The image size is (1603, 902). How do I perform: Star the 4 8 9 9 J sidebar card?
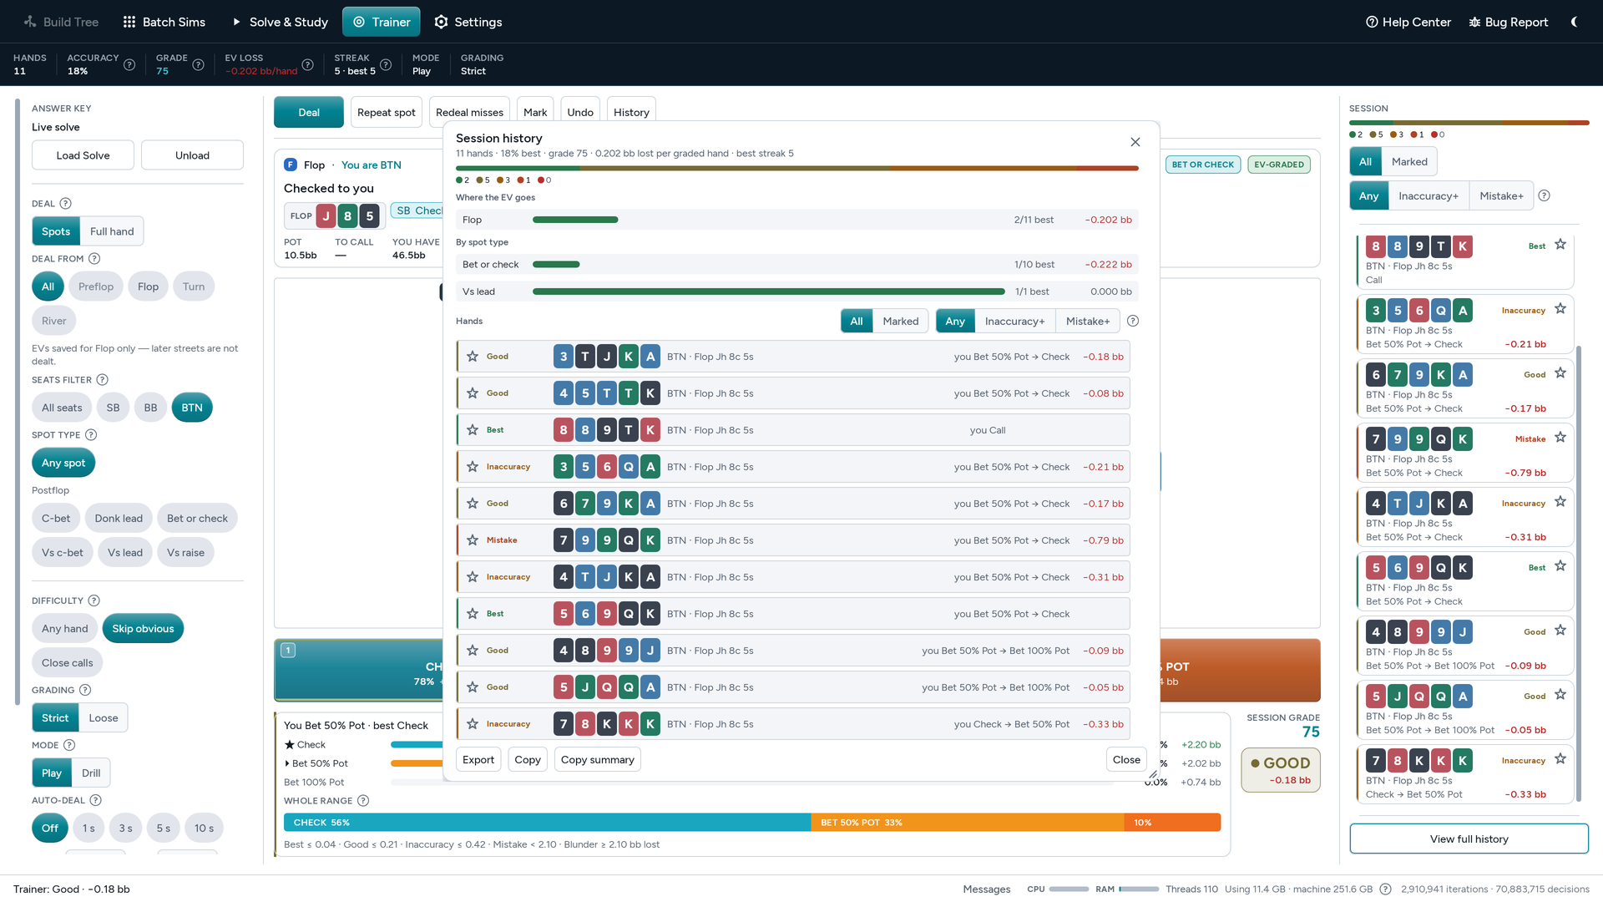tap(1560, 631)
